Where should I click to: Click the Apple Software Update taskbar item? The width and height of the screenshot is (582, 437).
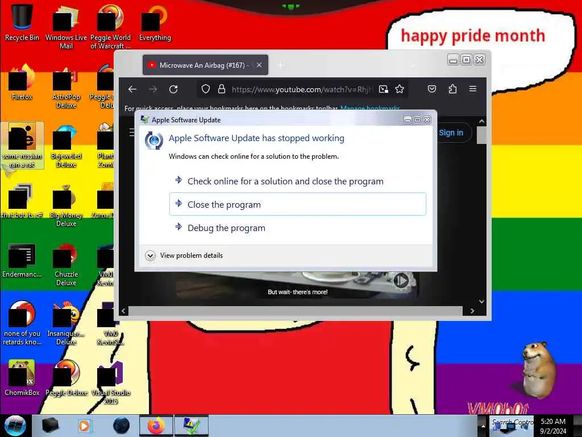192,426
